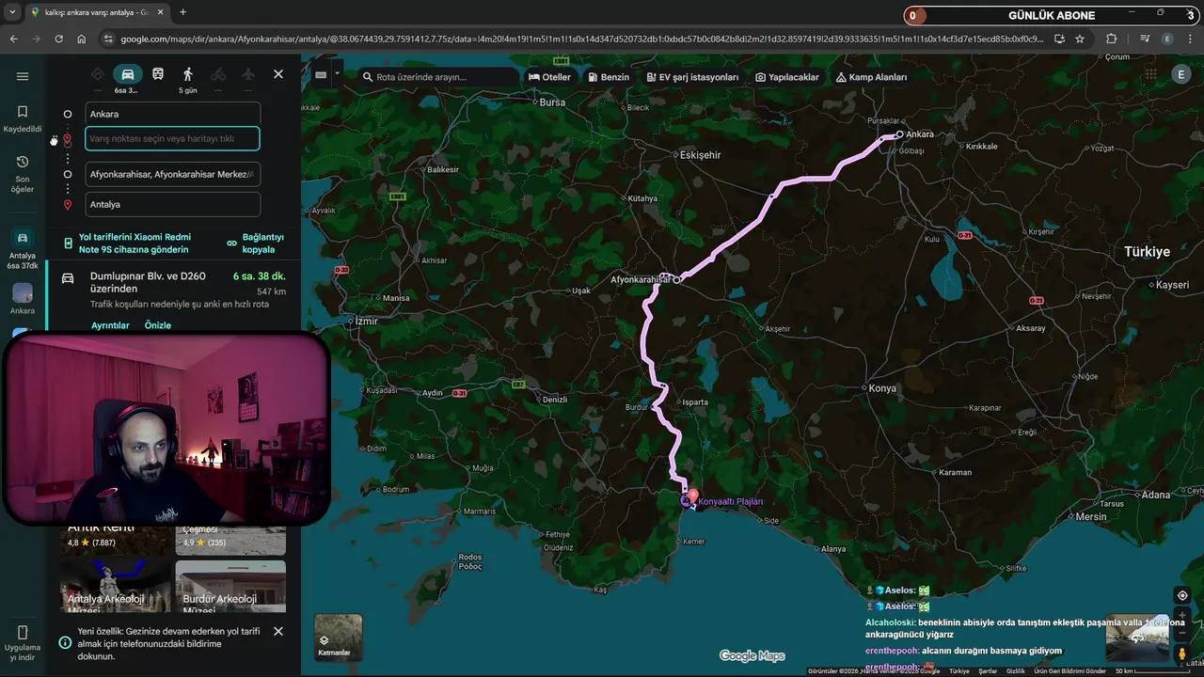Viewport: 1204px width, 677px height.
Task: Open Uygulamayı indir app download
Action: (23, 643)
